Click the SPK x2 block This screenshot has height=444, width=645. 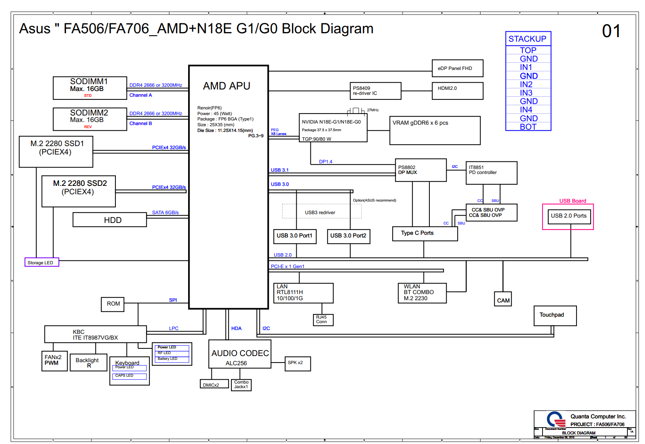pyautogui.click(x=297, y=364)
